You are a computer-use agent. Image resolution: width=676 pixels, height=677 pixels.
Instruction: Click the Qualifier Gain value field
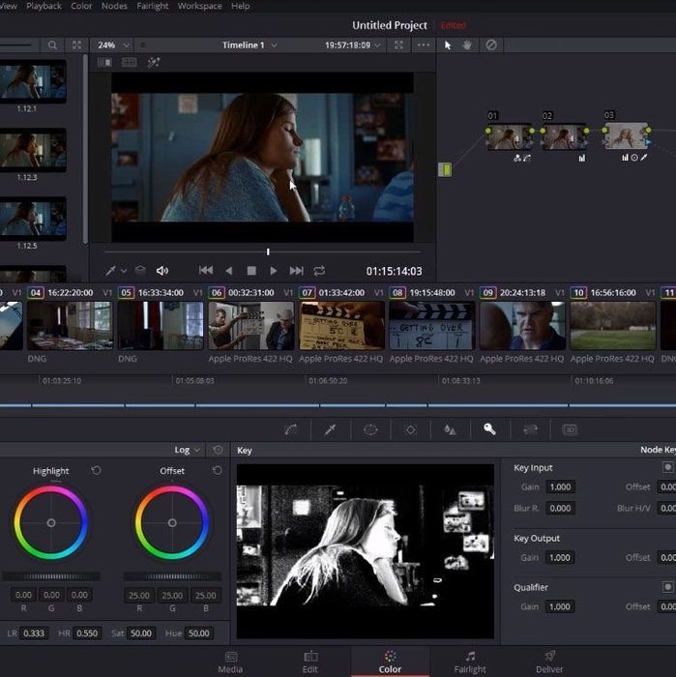click(x=559, y=606)
